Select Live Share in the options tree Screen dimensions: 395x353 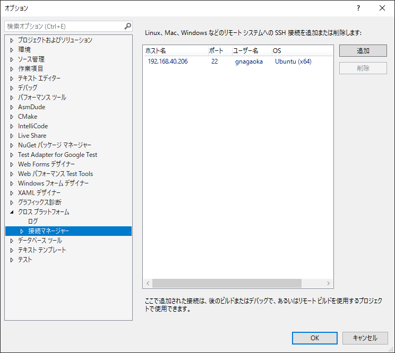[32, 136]
